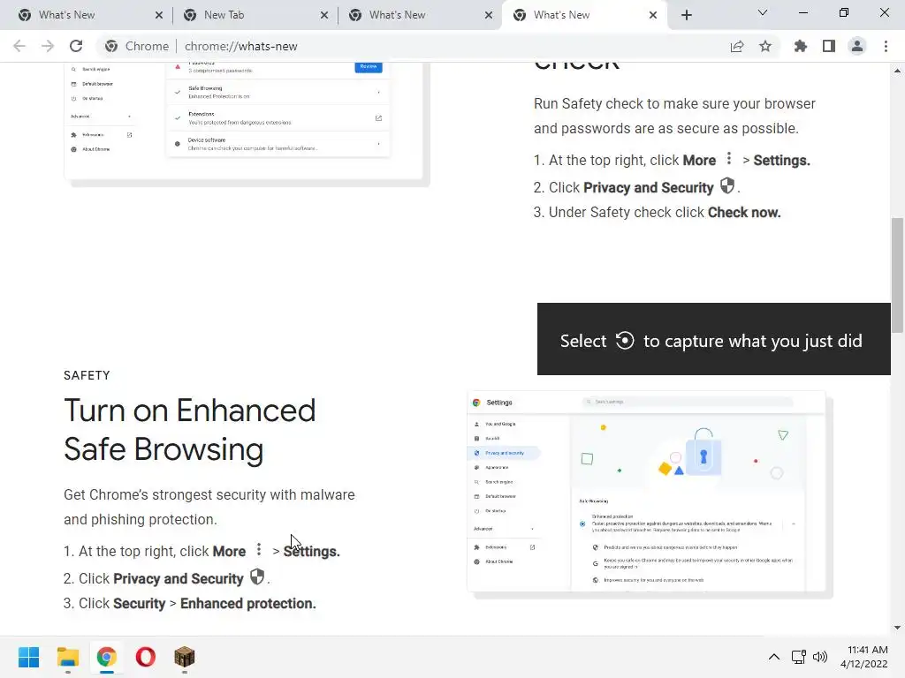905x678 pixels.
Task: Click 'Check now.' bold text
Action: click(744, 212)
